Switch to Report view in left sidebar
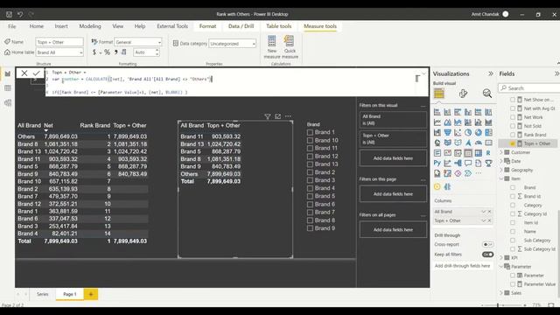Image resolution: width=560 pixels, height=315 pixels. pos(8,73)
